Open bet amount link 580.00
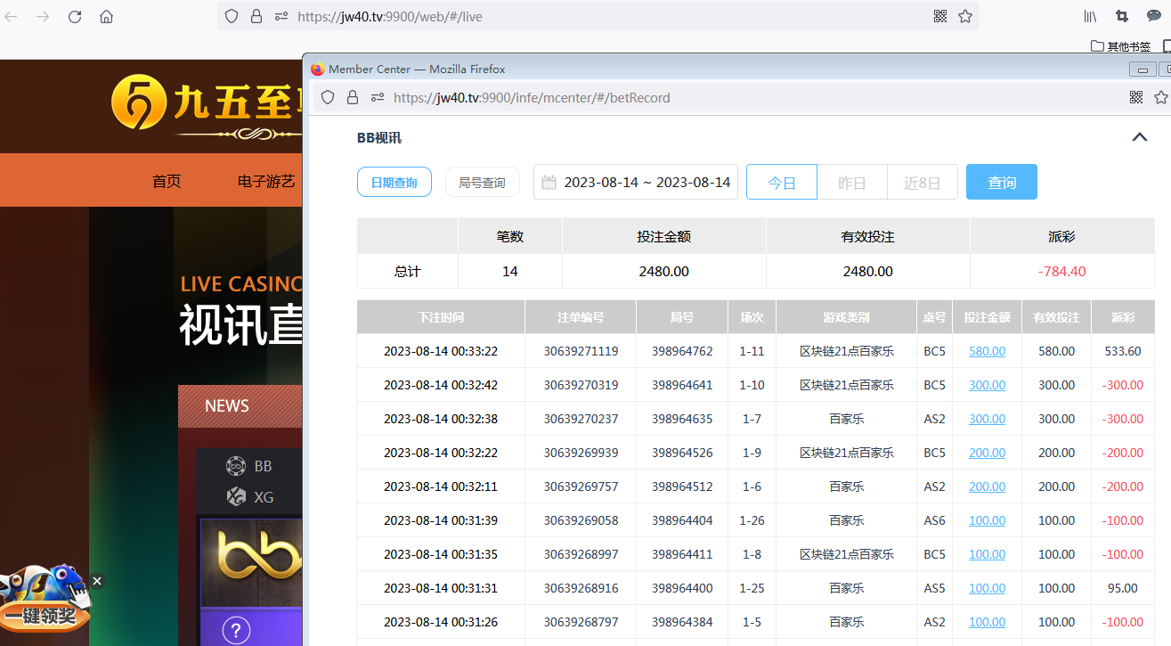 (987, 351)
